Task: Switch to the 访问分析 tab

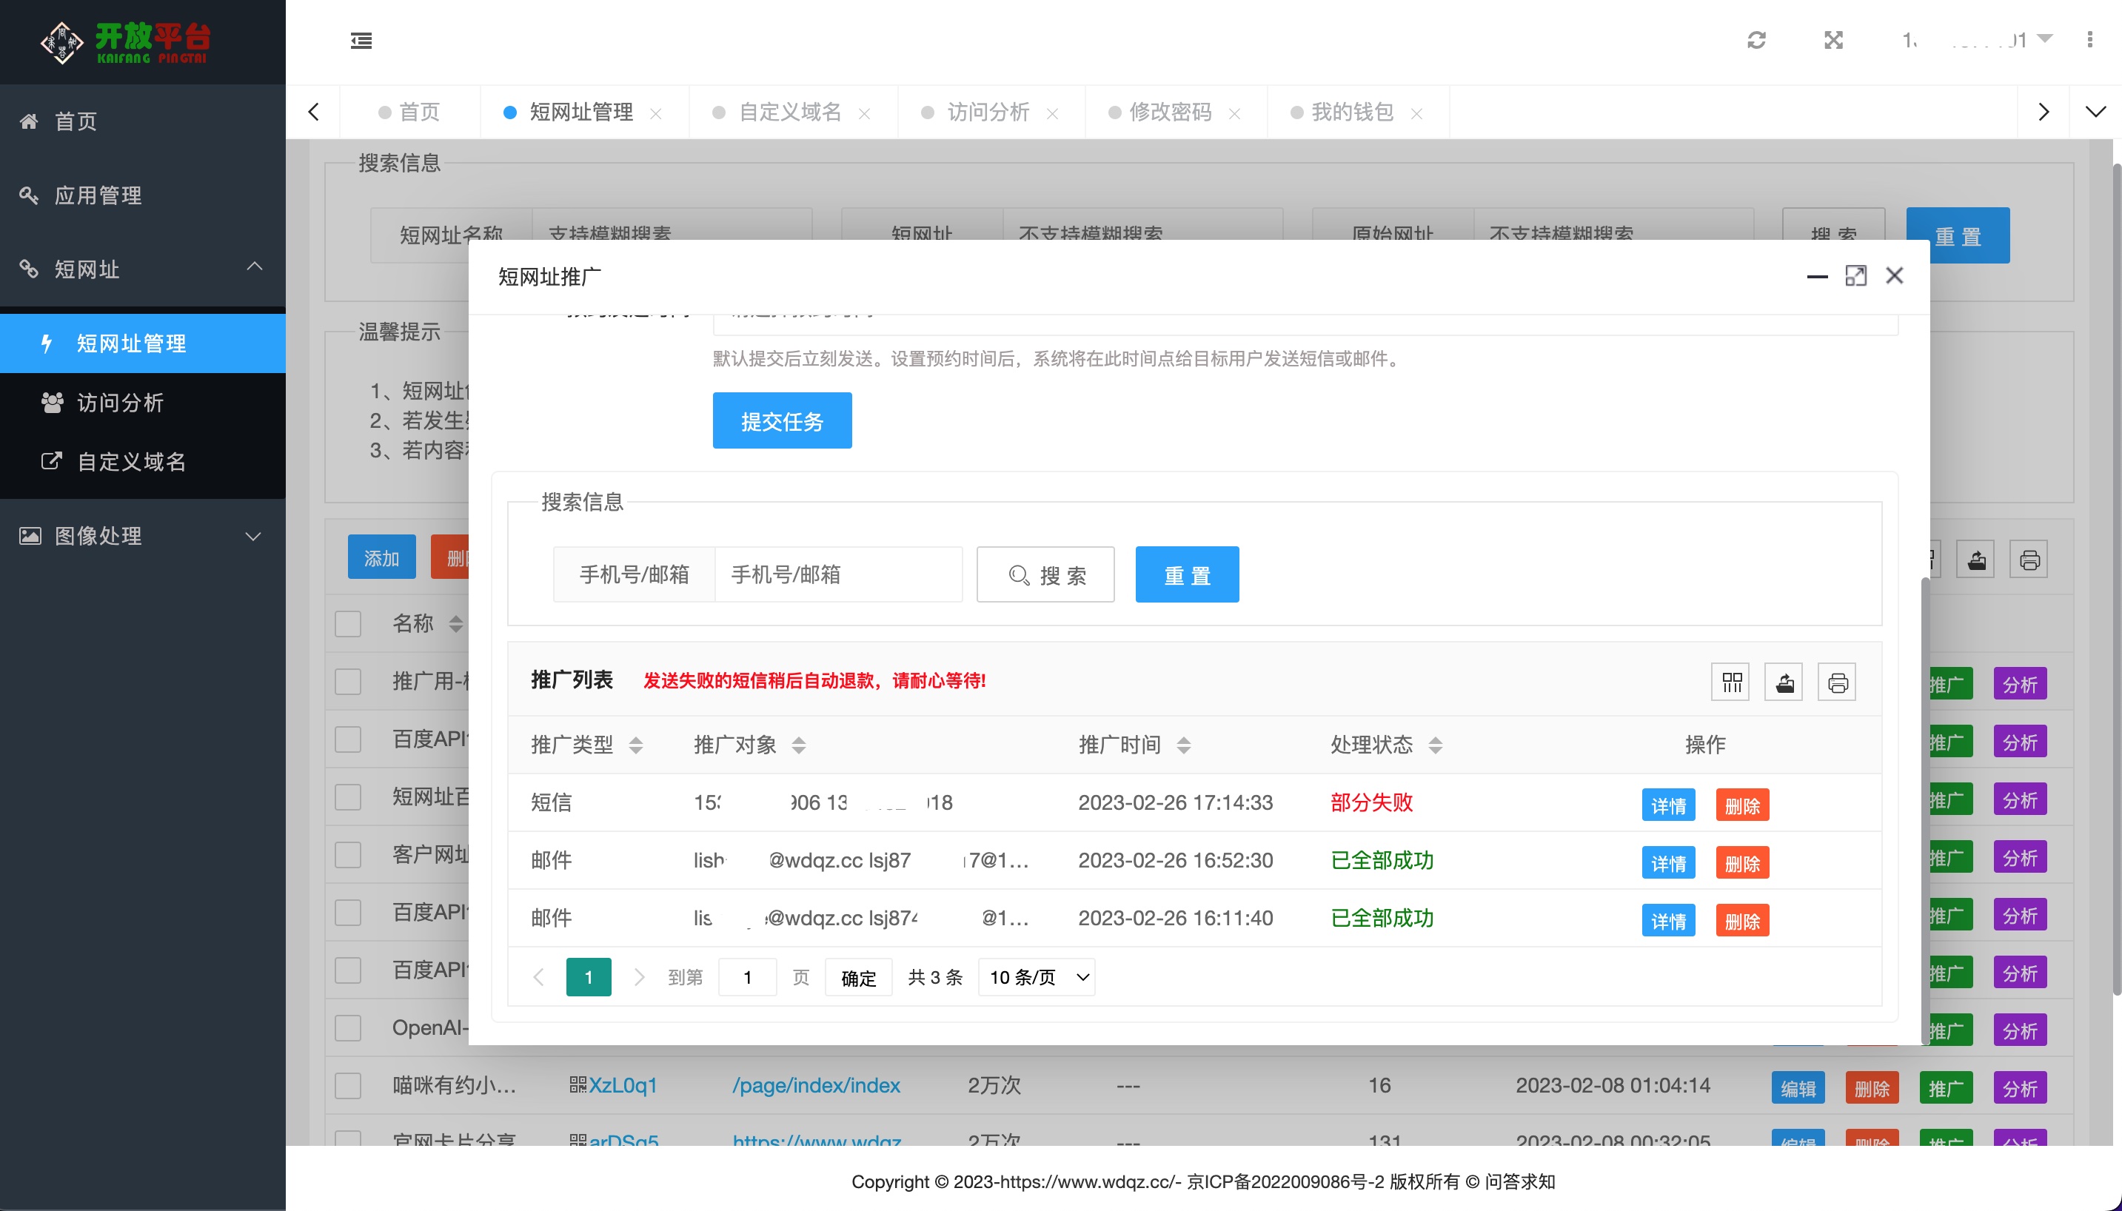Action: click(988, 113)
